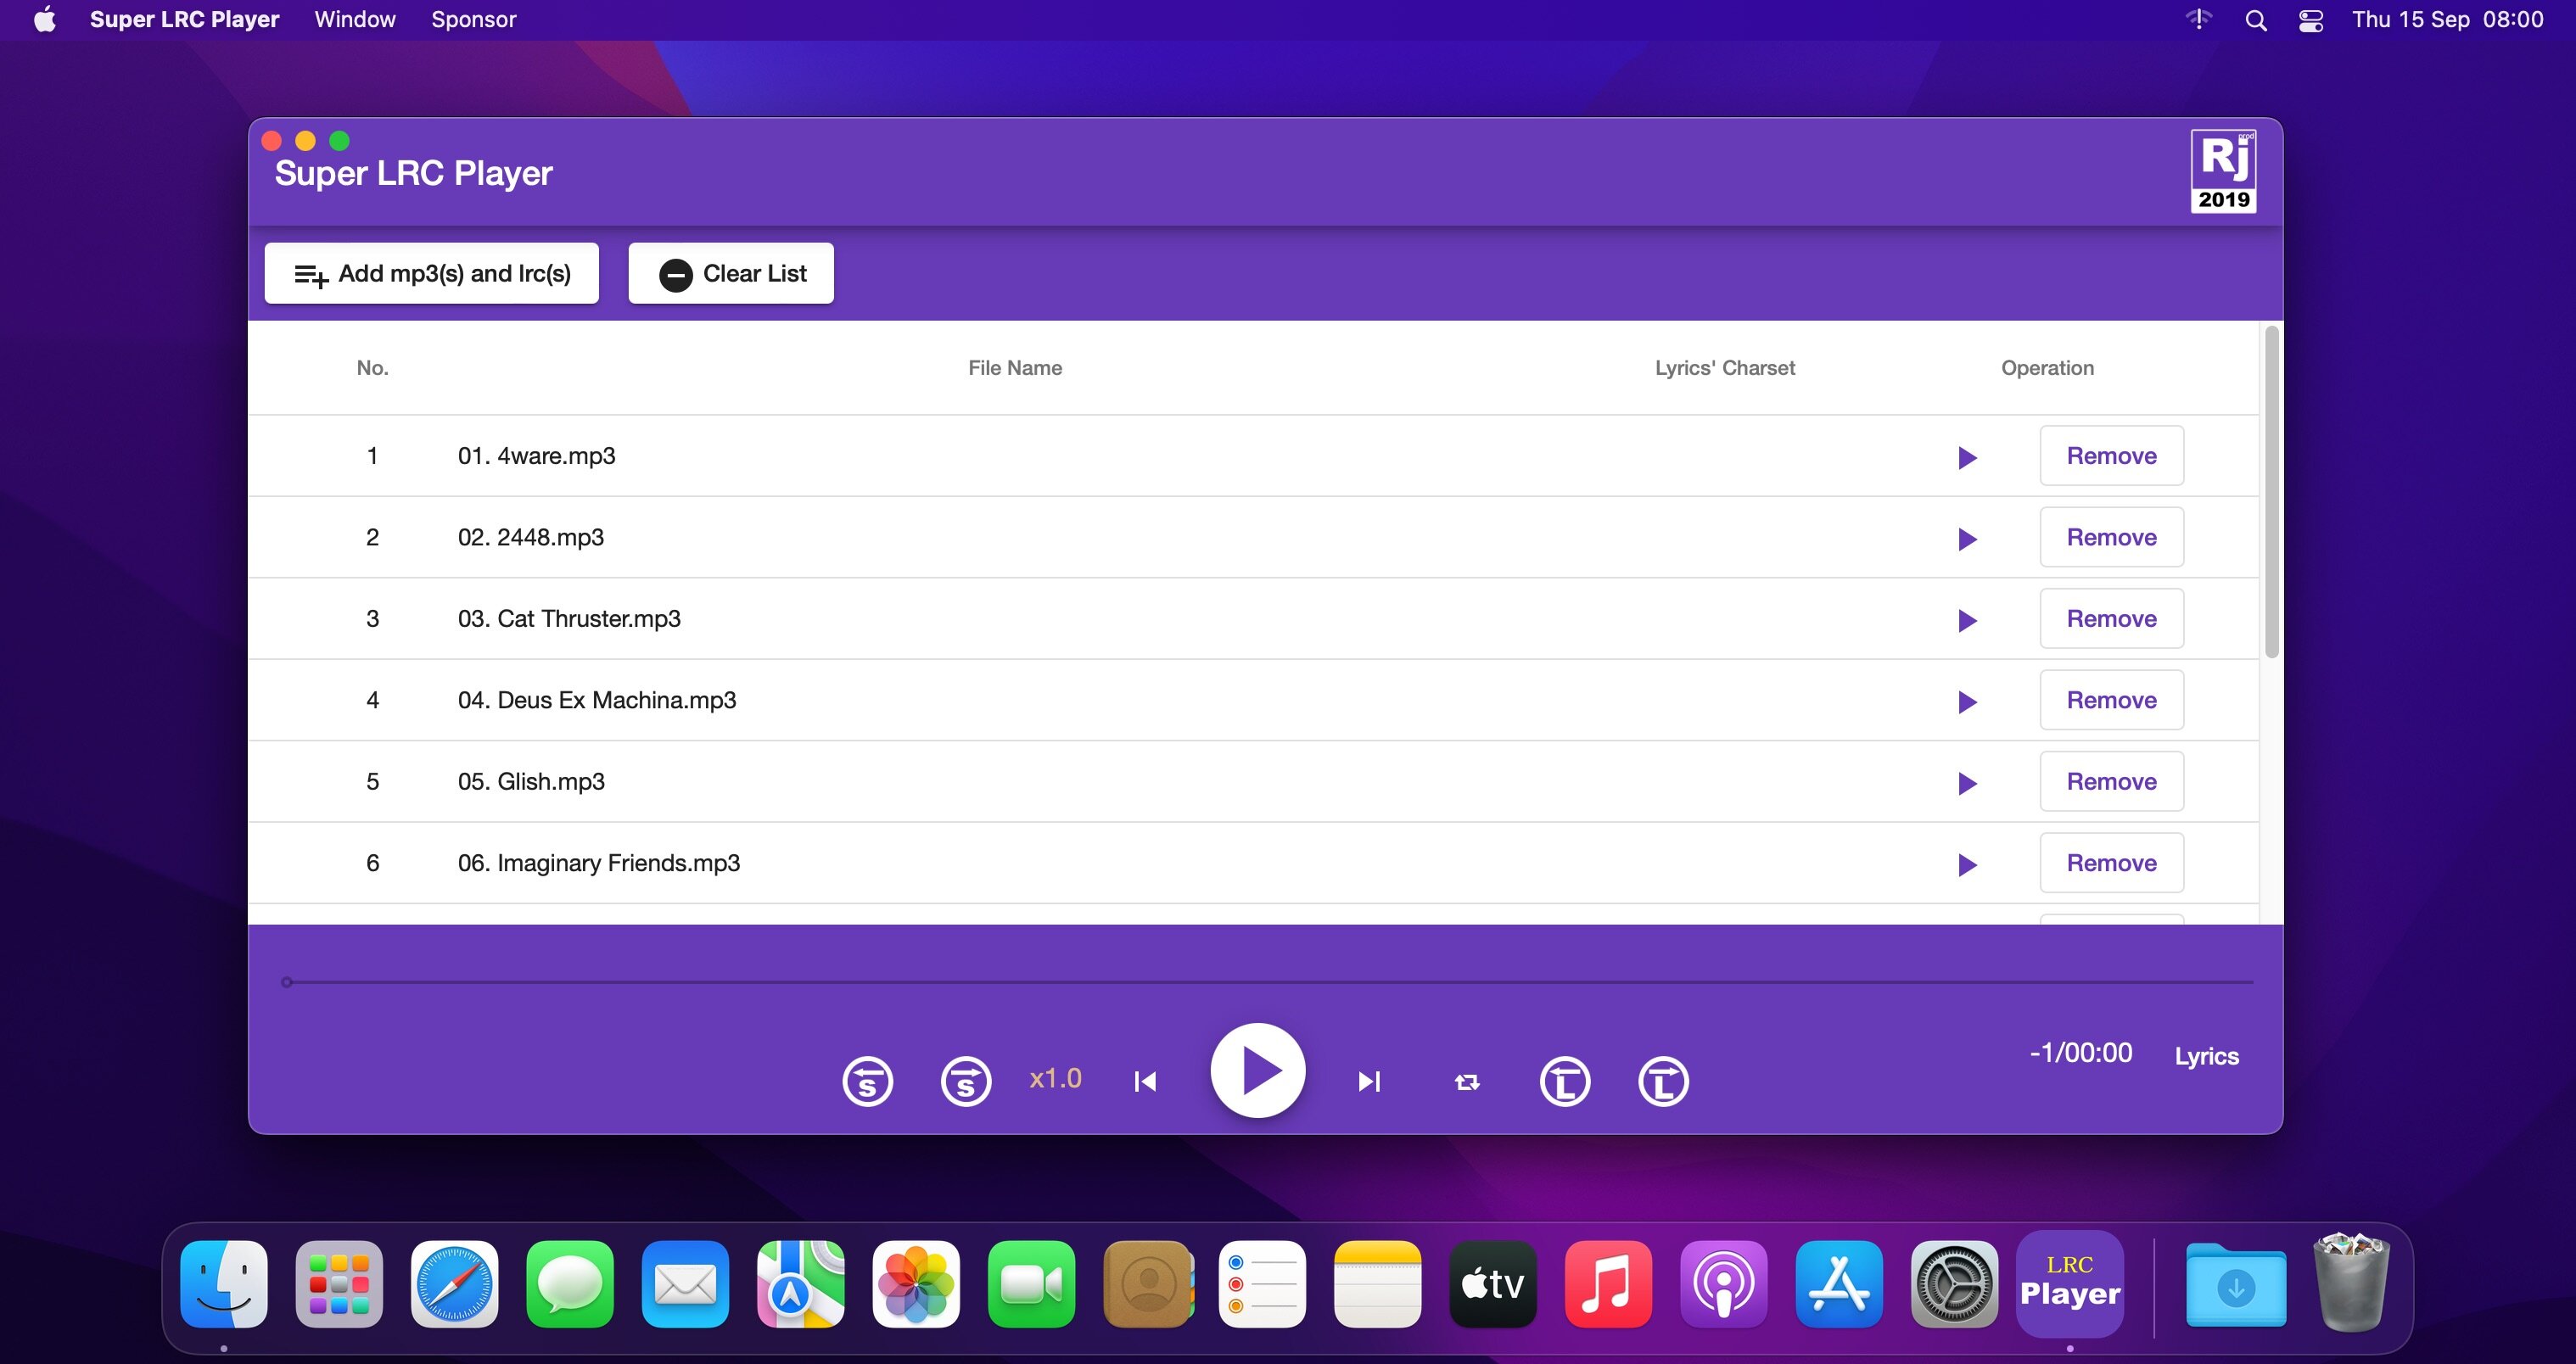The height and width of the screenshot is (1364, 2576).
Task: Open FaceTime from the dock
Action: click(x=1031, y=1284)
